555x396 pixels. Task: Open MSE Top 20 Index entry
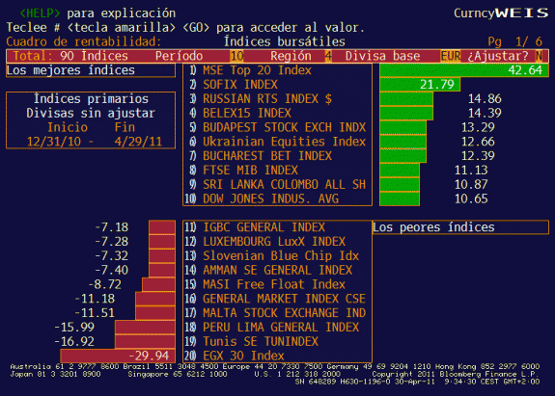point(278,70)
